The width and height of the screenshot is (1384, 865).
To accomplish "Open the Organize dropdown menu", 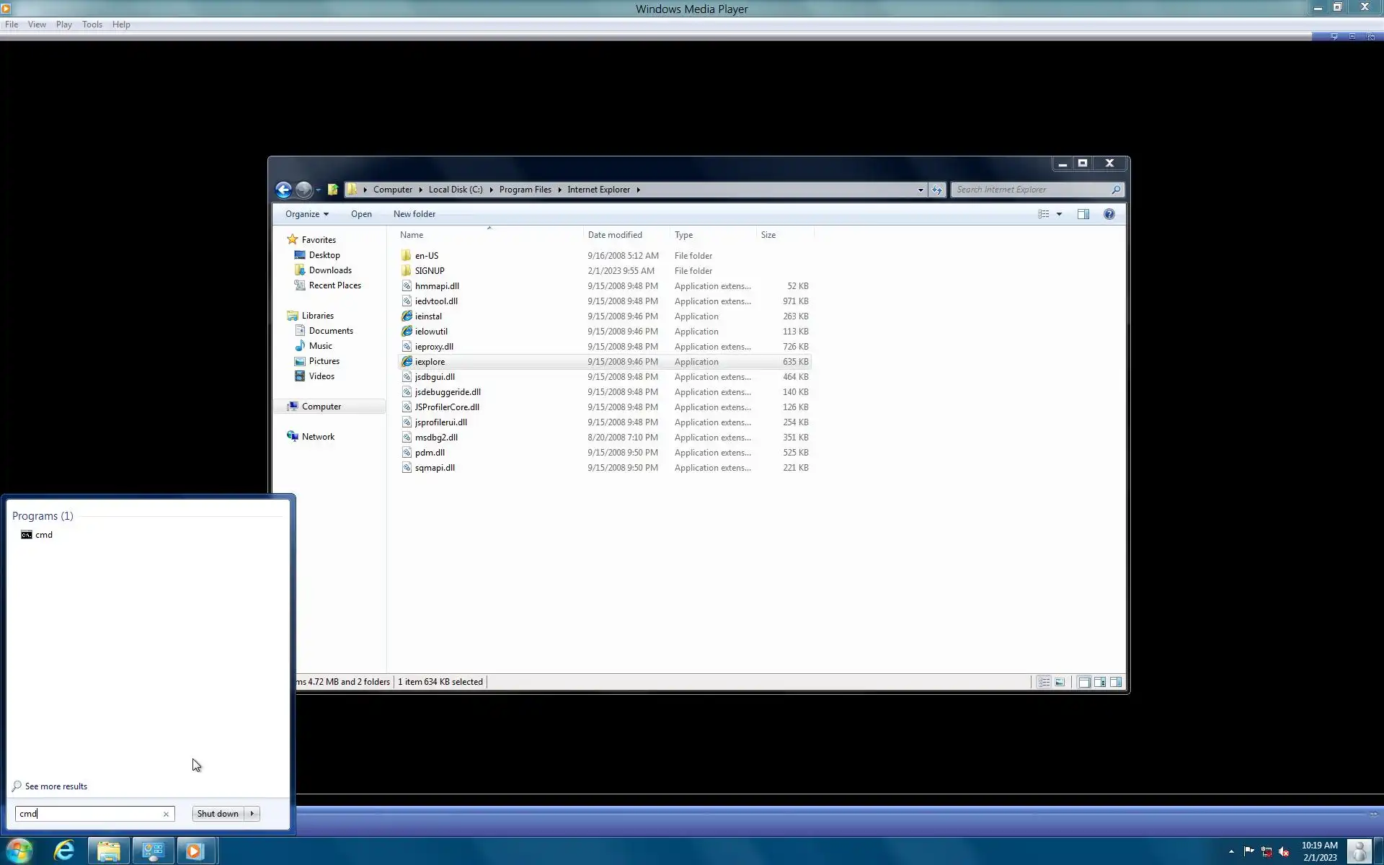I will click(306, 214).
